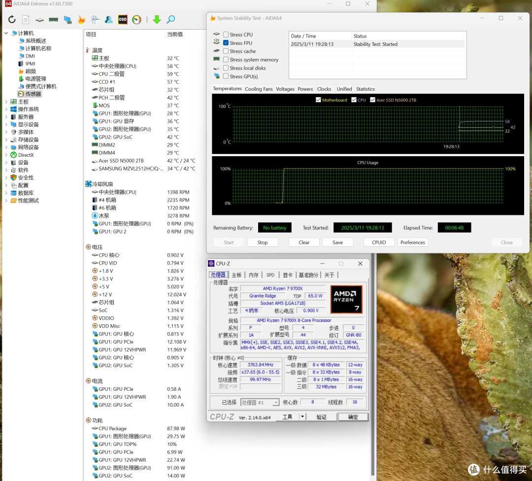The width and height of the screenshot is (532, 481).
Task: Enable the Stress local disks checkbox
Action: click(226, 68)
